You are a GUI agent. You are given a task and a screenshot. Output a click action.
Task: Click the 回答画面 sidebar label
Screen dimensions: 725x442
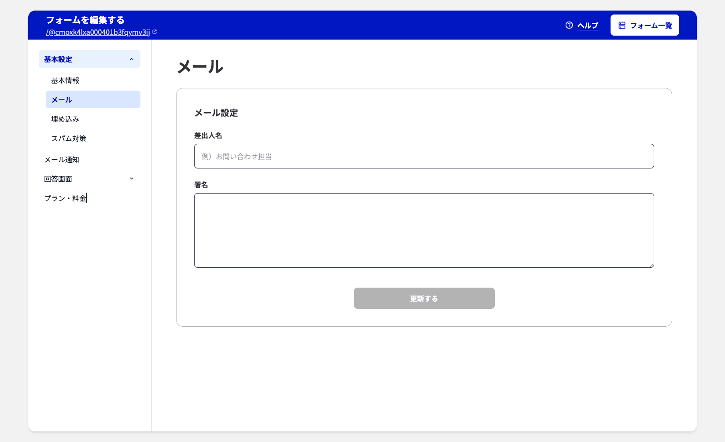click(58, 179)
